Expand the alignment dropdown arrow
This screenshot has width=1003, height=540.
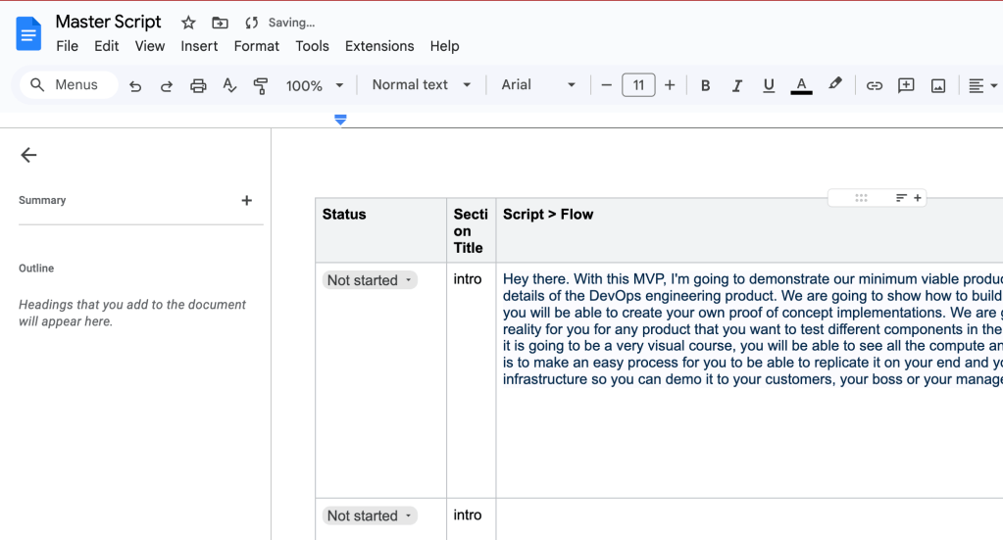[994, 85]
